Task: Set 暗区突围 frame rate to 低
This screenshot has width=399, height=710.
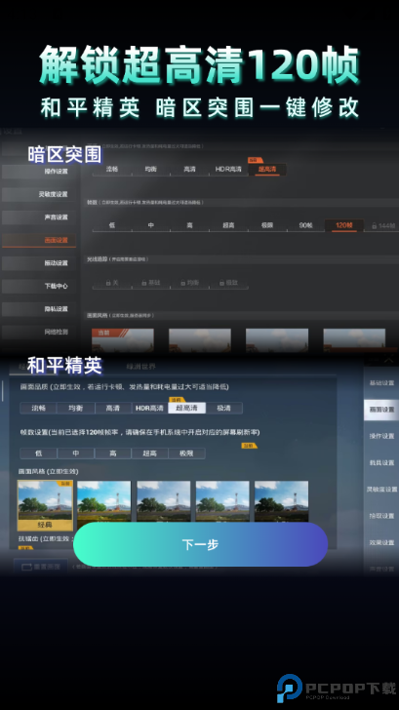Action: pyautogui.click(x=112, y=225)
